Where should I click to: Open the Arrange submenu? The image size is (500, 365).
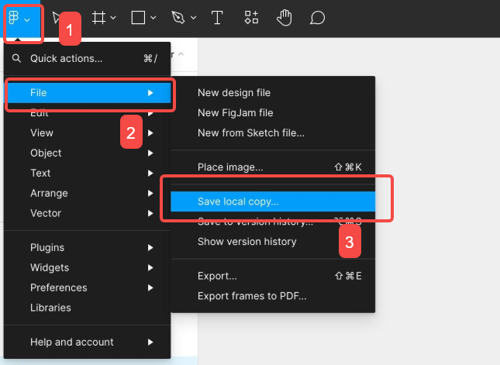click(x=88, y=193)
